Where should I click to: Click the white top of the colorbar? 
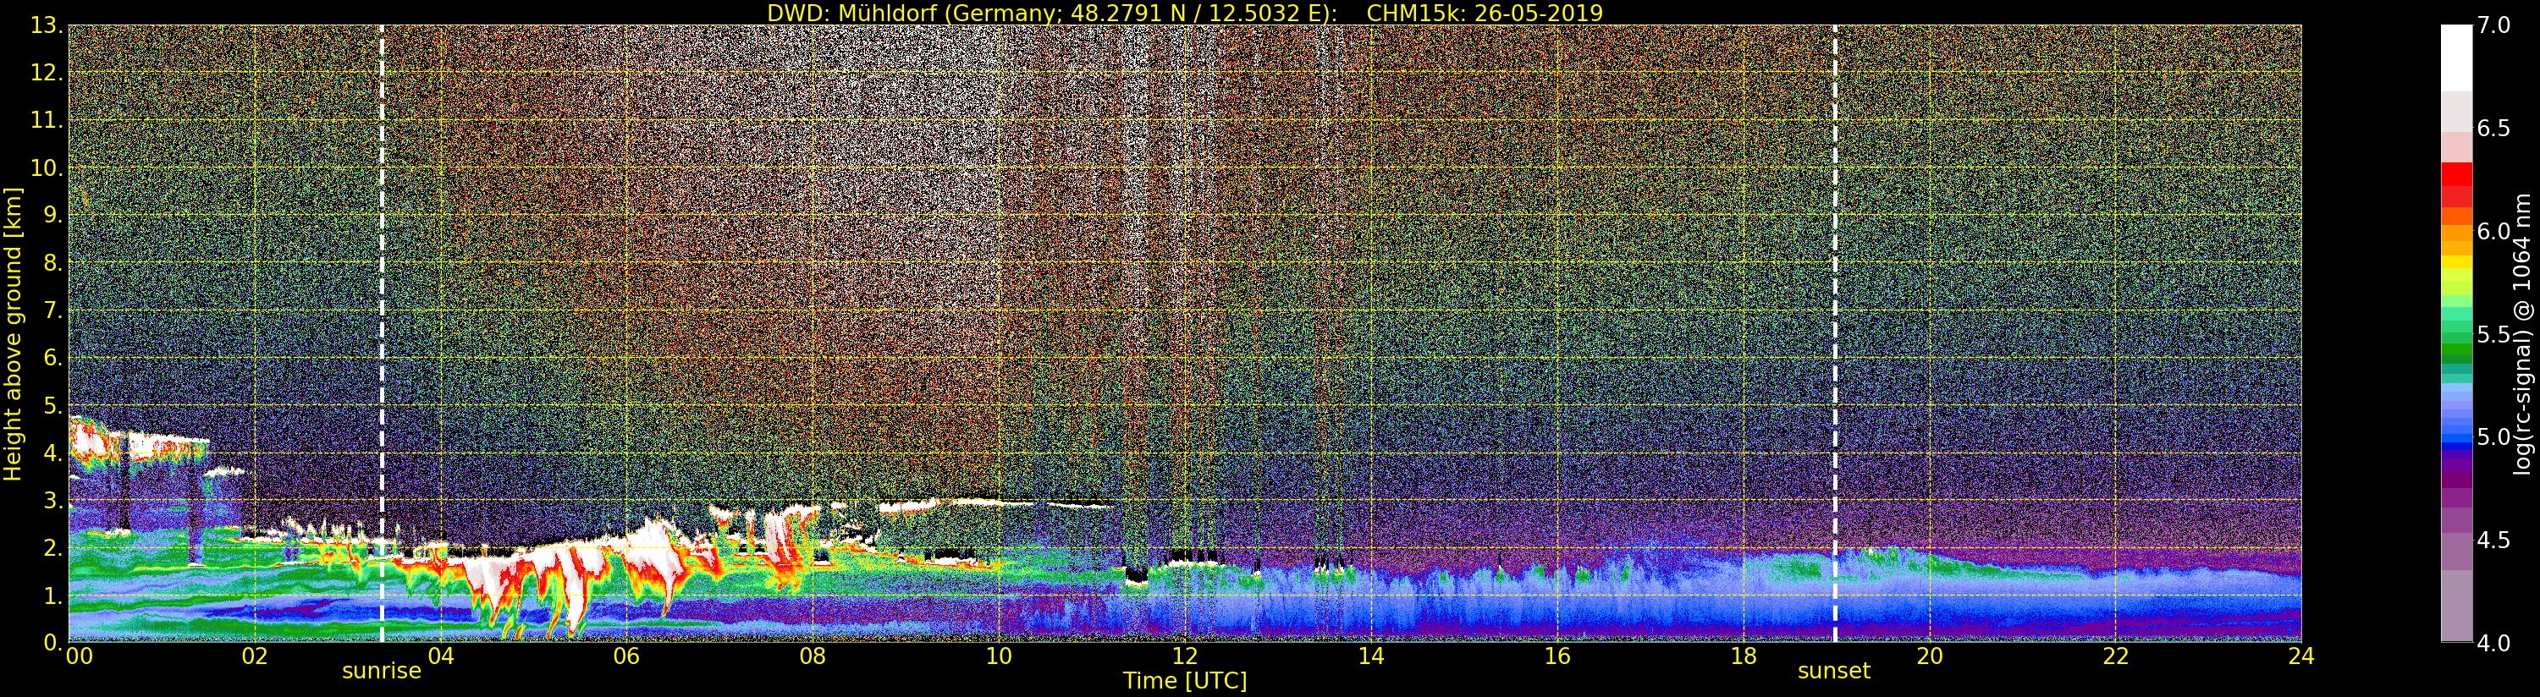tap(2456, 58)
